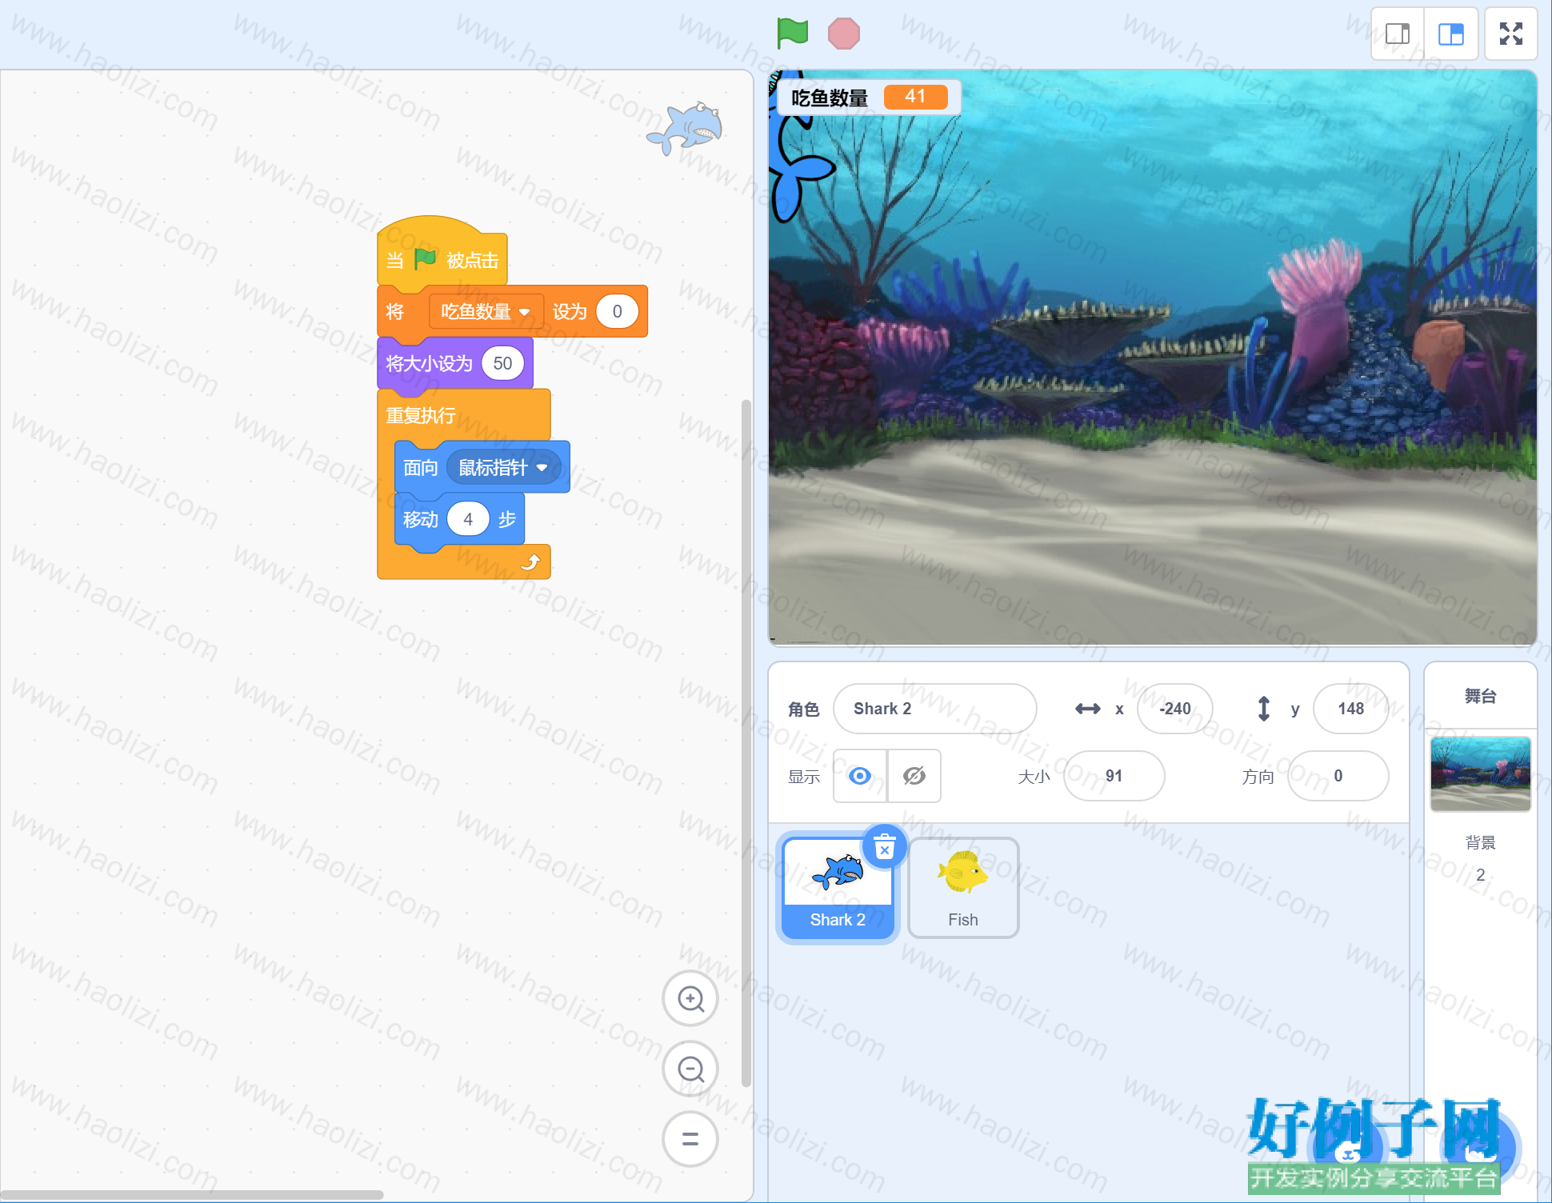This screenshot has width=1552, height=1203.
Task: Open the 吃鱼数量 variable dropdown in set block
Action: [x=486, y=311]
